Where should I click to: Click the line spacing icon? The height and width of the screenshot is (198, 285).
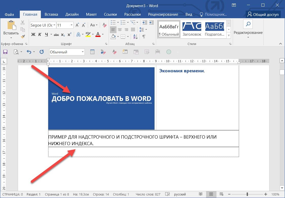pyautogui.click(x=142, y=29)
